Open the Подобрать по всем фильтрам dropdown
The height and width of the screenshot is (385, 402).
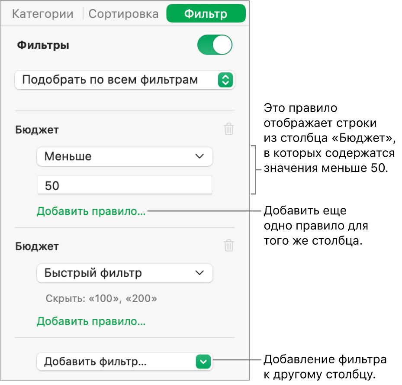click(x=125, y=80)
